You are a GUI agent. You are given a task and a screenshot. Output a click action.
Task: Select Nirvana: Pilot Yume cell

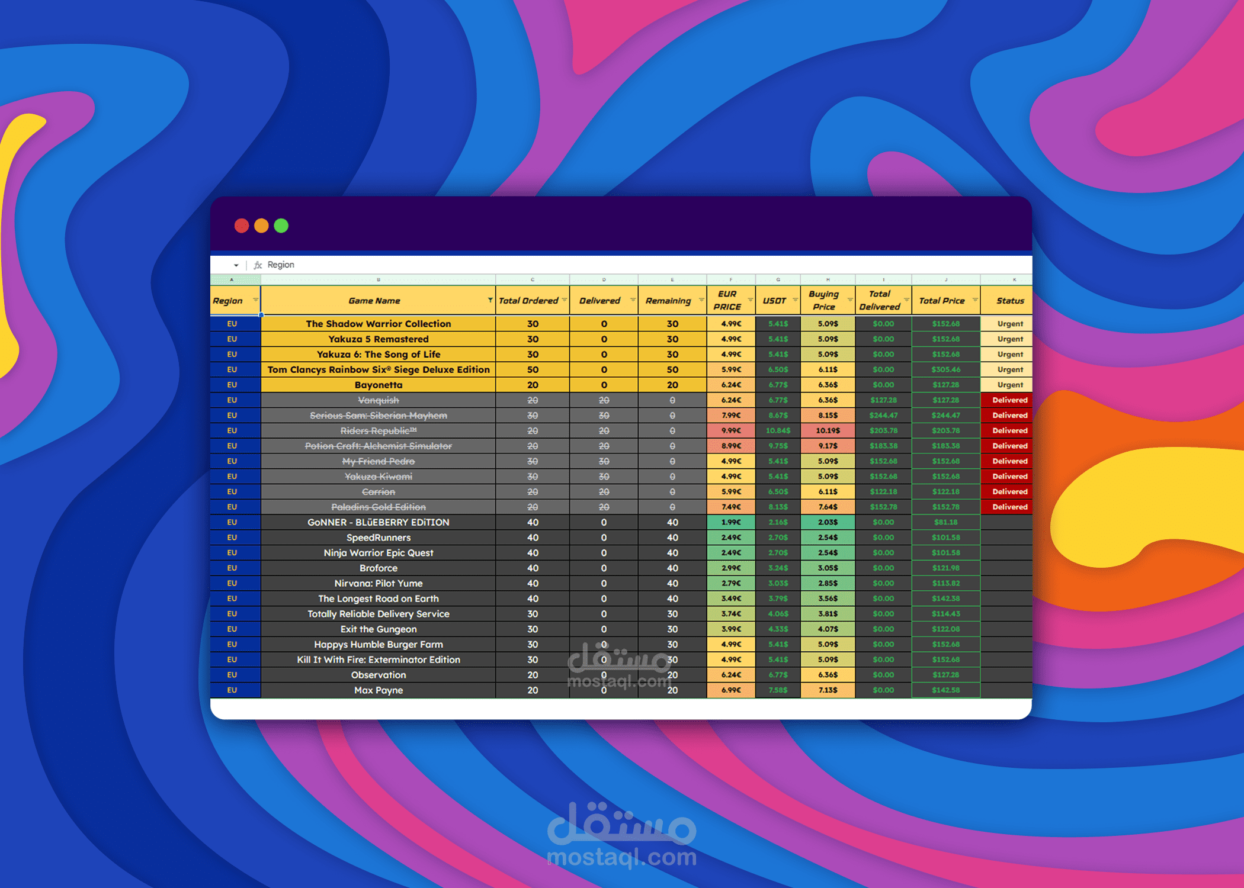(379, 583)
